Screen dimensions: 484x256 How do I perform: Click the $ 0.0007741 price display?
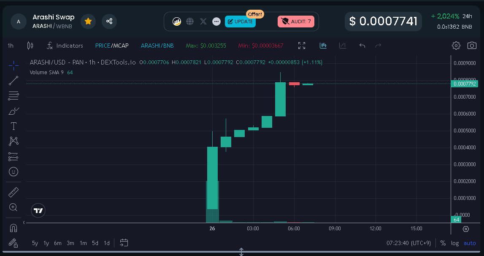tap(383, 21)
